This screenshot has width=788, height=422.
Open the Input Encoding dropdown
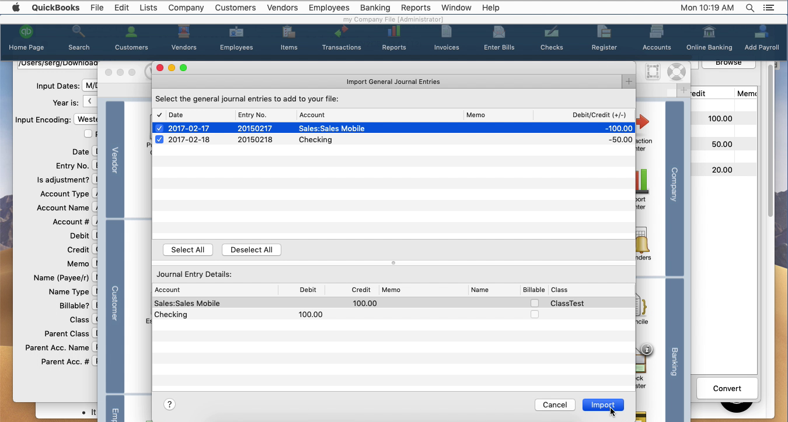(x=86, y=119)
